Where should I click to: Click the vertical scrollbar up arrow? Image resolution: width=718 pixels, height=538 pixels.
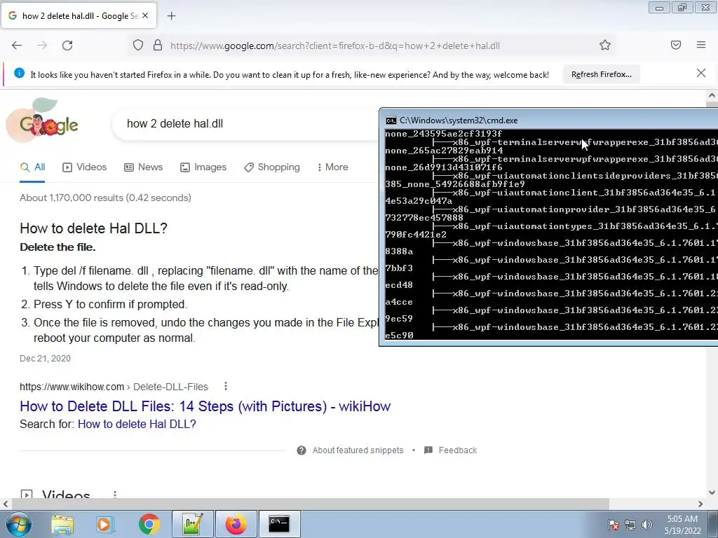(712, 95)
